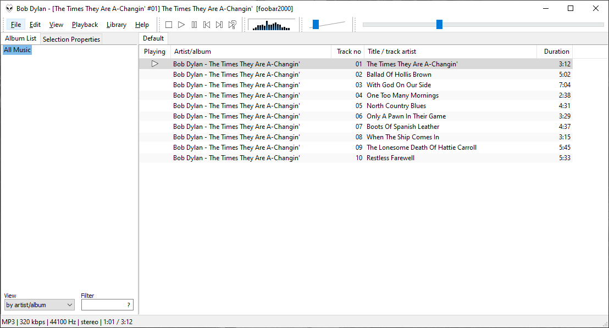
Task: Sort by the Track no column header
Action: click(348, 52)
